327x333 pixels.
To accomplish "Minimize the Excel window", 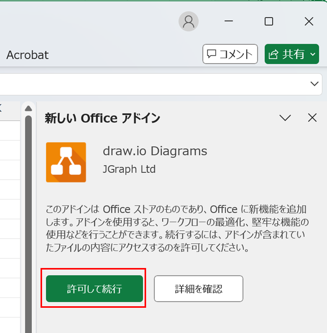I will [x=229, y=21].
